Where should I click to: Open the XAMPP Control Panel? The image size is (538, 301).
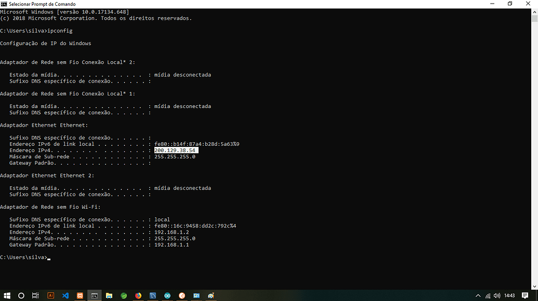coord(80,295)
